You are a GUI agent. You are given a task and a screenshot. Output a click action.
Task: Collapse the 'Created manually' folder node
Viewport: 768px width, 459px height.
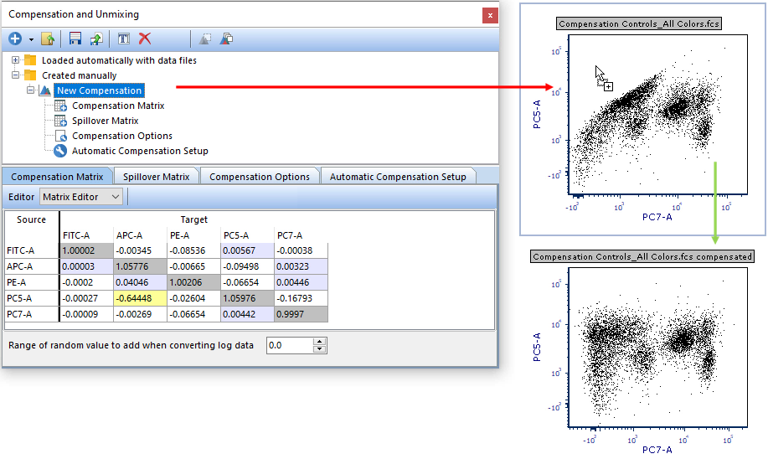[x=15, y=75]
